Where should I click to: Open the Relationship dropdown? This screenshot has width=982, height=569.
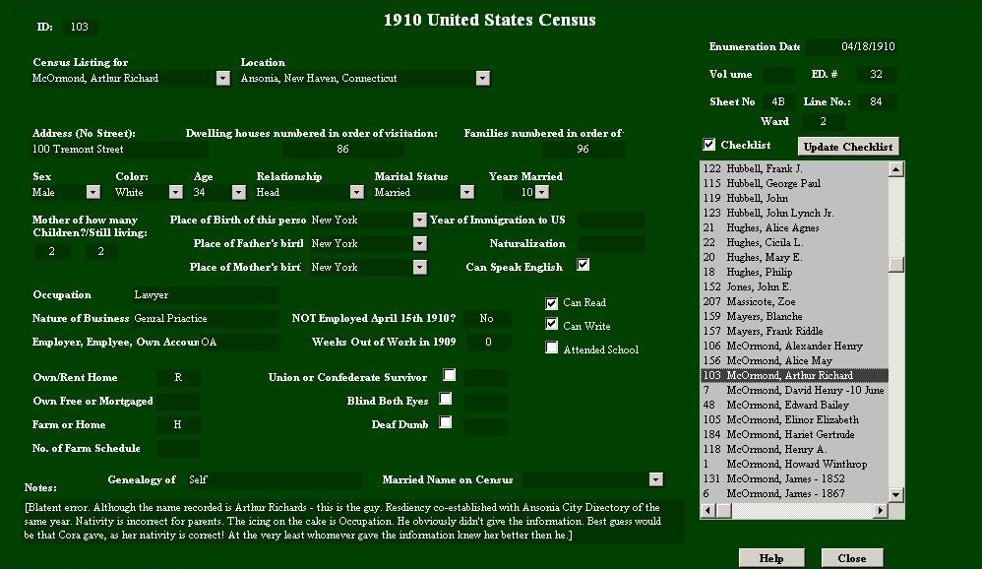pos(356,192)
